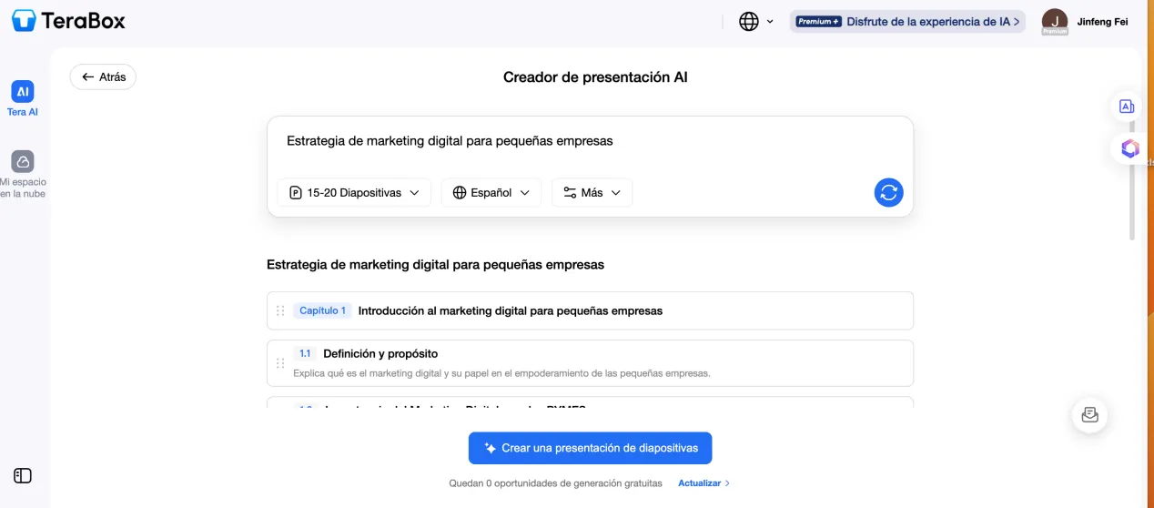Click the TeraBox logo
1154x508 pixels.
pyautogui.click(x=68, y=20)
